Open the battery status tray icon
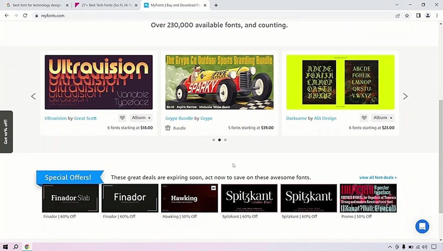This screenshot has width=443, height=251. (411, 247)
